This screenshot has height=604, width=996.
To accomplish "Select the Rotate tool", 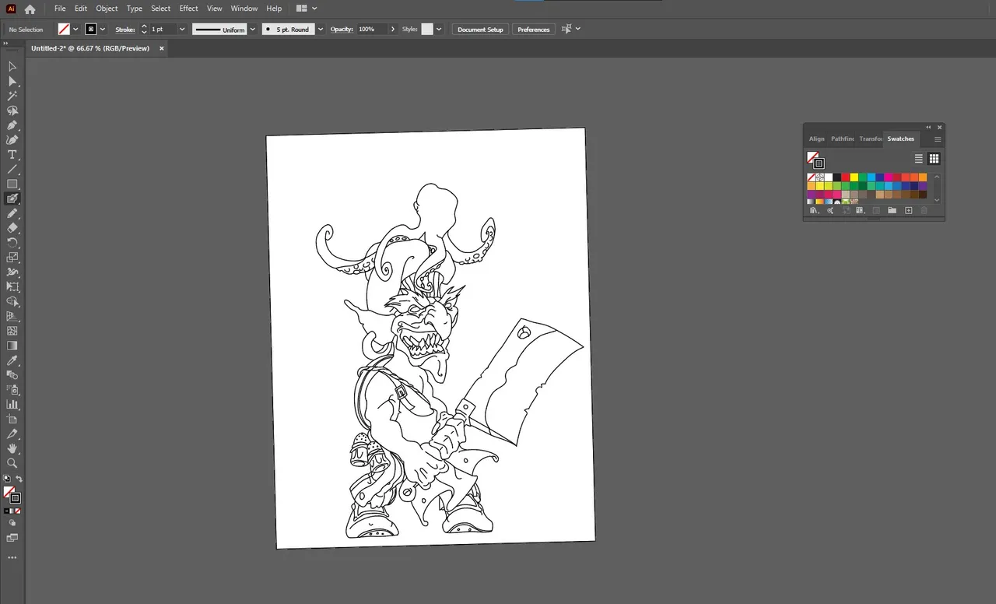I will point(12,243).
